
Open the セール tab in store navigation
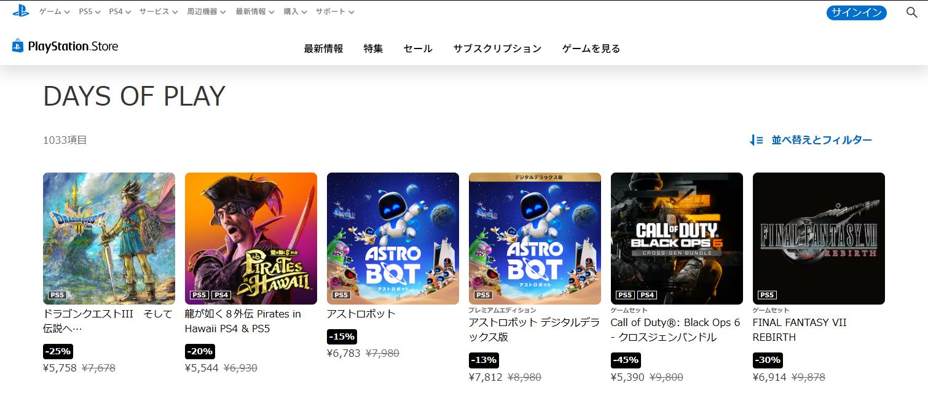[x=418, y=49]
